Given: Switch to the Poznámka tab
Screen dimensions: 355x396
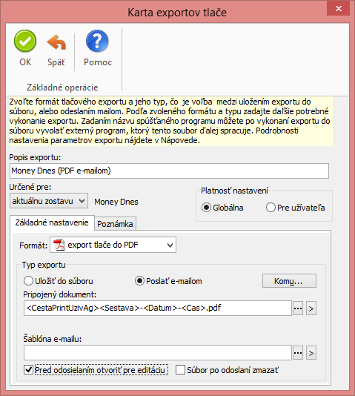Looking at the screenshot, I should pyautogui.click(x=115, y=224).
